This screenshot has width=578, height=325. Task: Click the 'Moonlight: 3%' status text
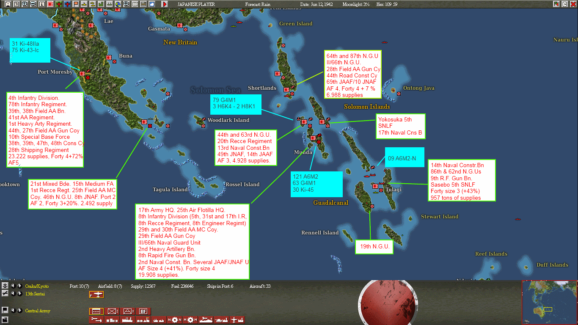click(x=355, y=4)
